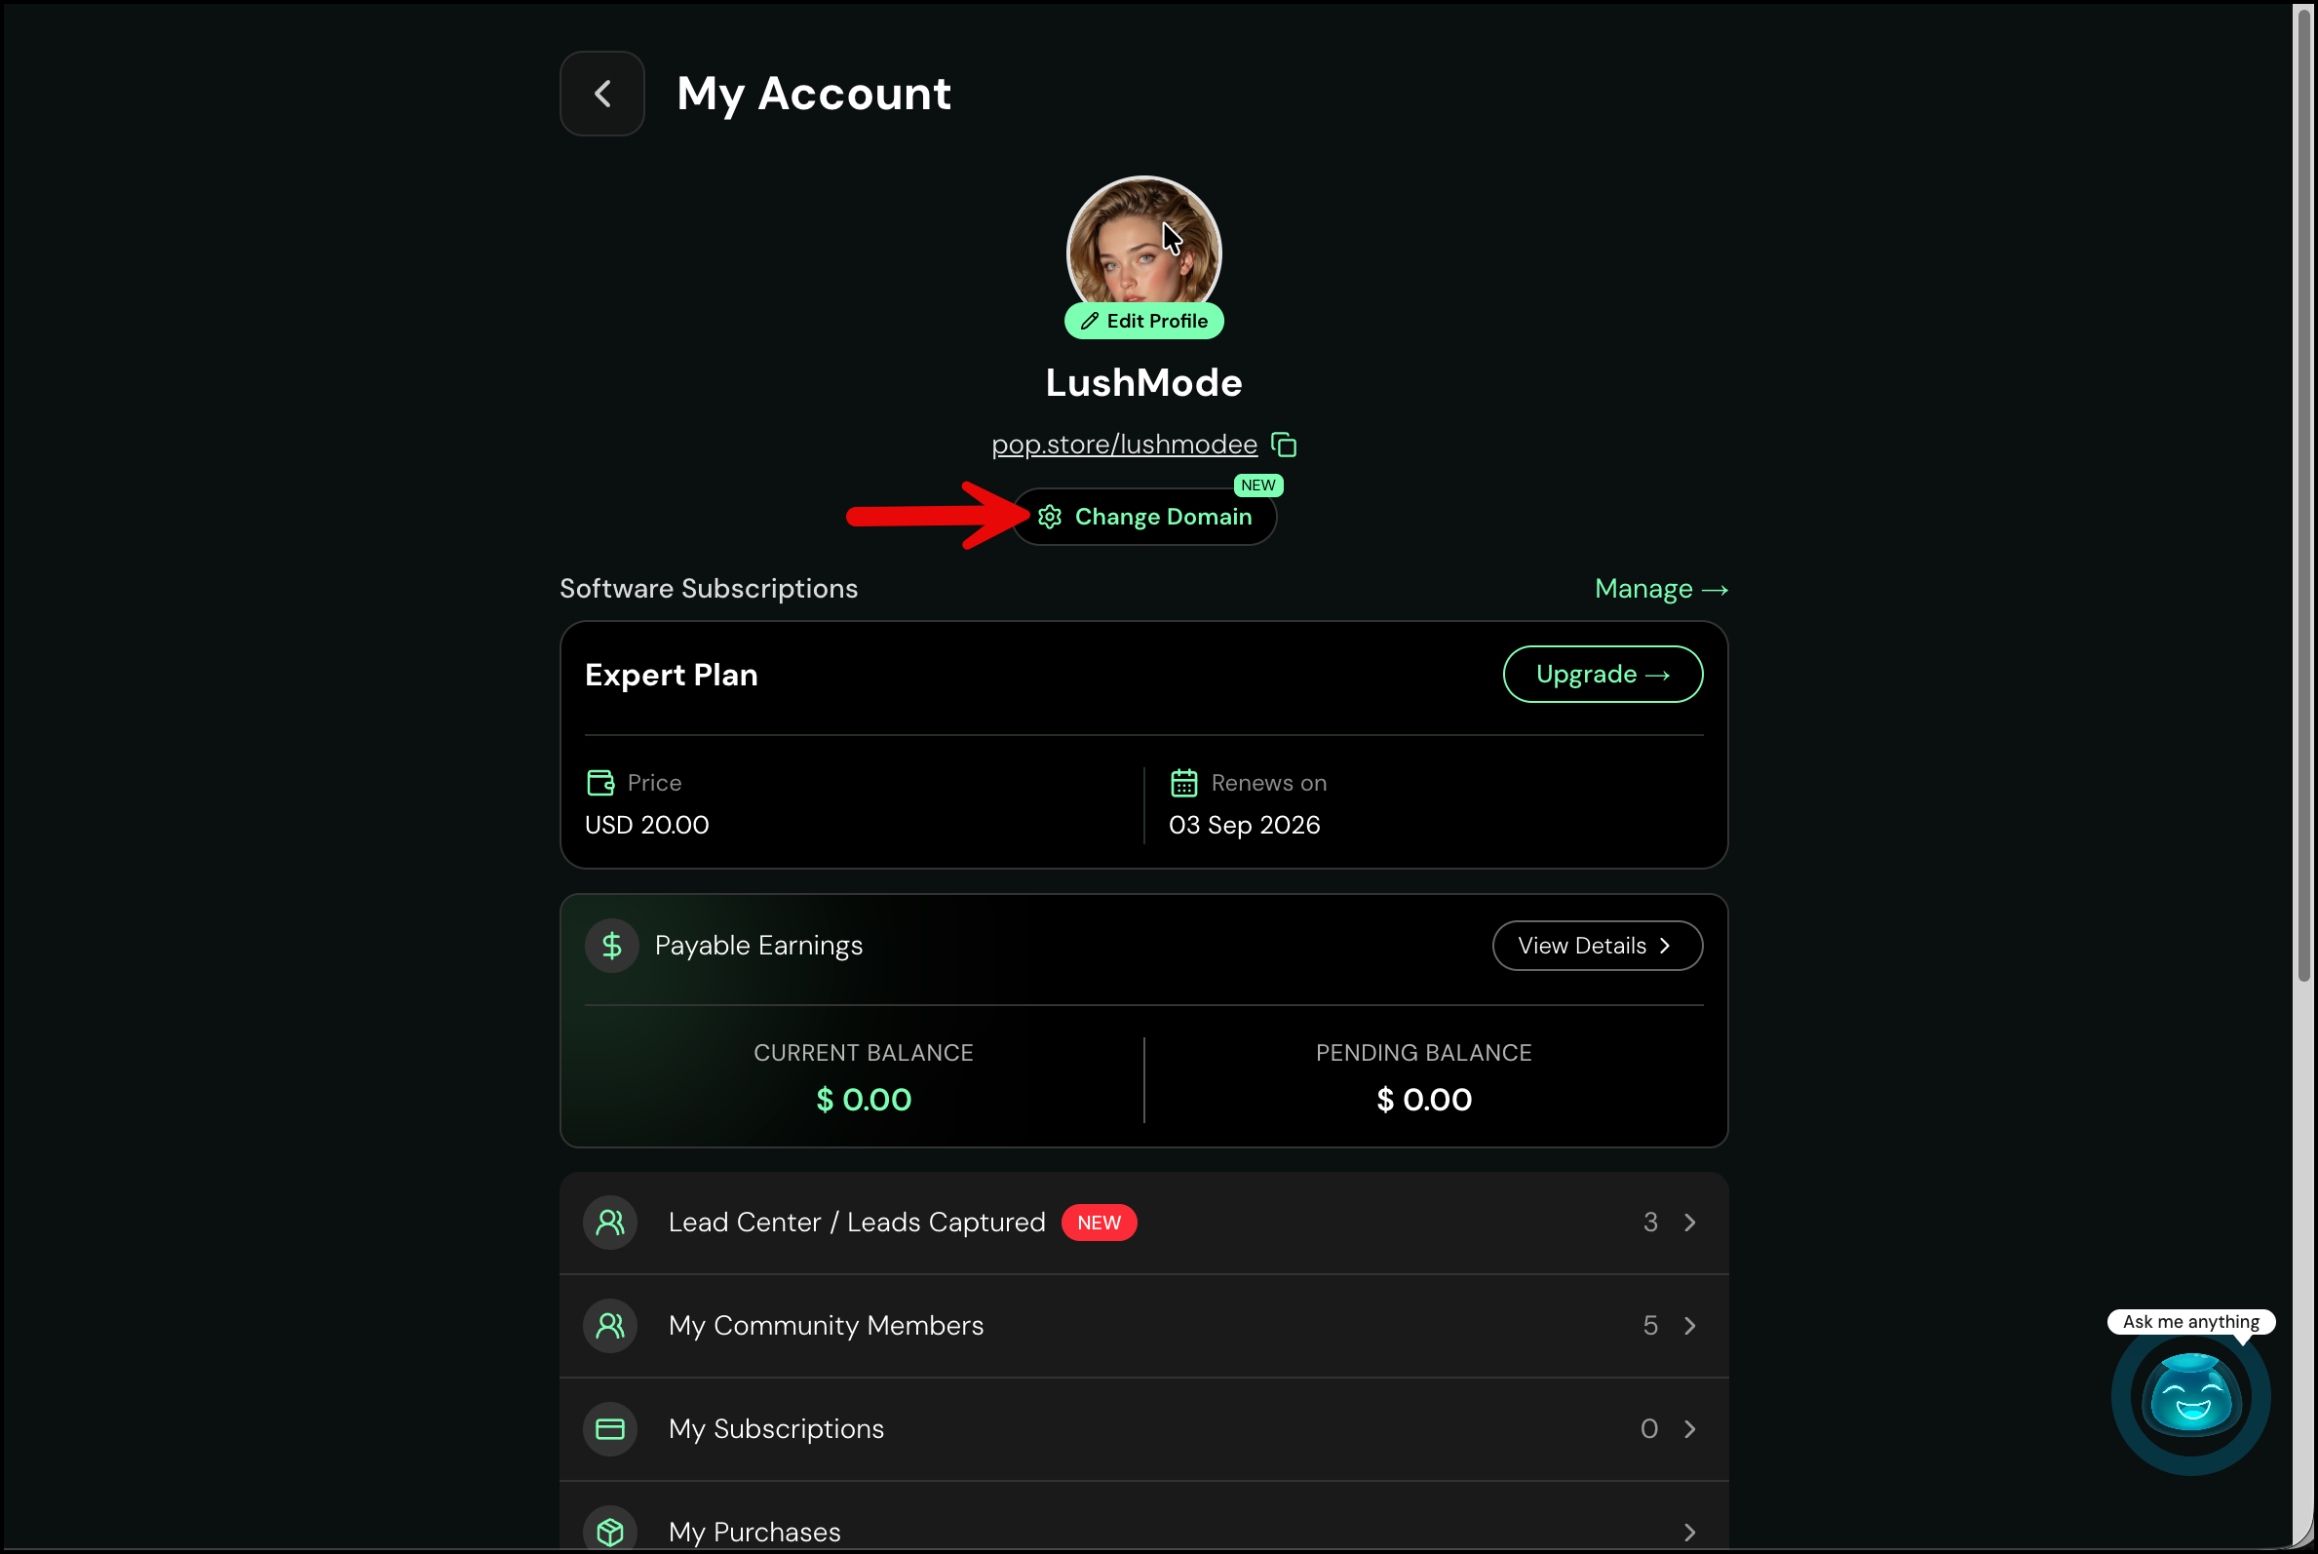
Task: Click the Lead Center people icon
Action: click(x=609, y=1222)
